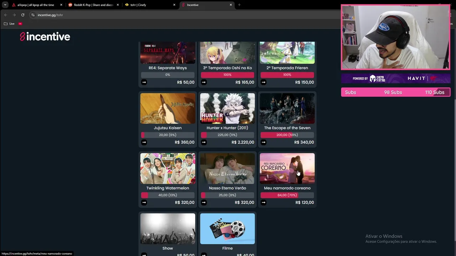Click the Subs goal bar overlay
456x256 pixels.
point(395,92)
